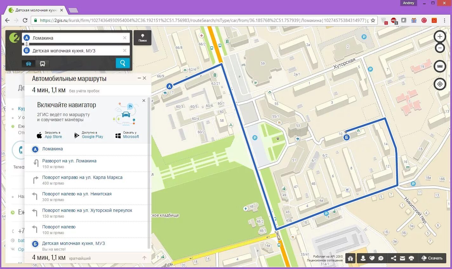452x269 pixels.
Task: Open the Поиск search mode button
Action: 143,38
